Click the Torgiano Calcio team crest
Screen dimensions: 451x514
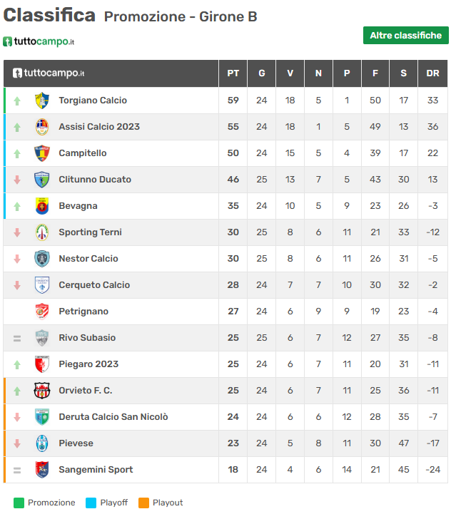pyautogui.click(x=42, y=101)
